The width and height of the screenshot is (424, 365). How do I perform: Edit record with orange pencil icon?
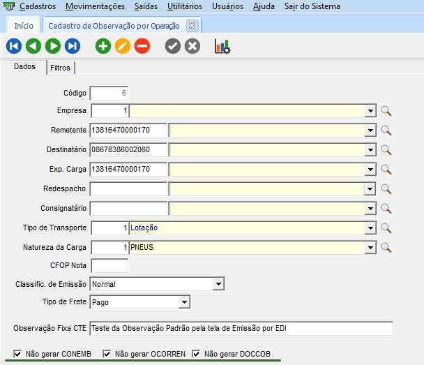point(123,46)
